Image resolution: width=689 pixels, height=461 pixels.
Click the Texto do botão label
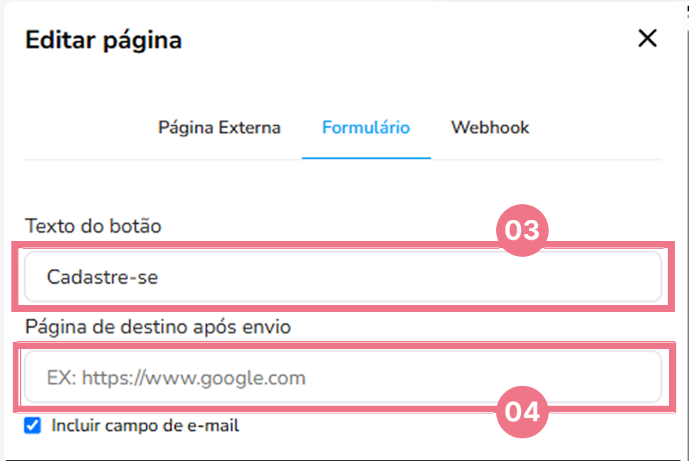[94, 226]
